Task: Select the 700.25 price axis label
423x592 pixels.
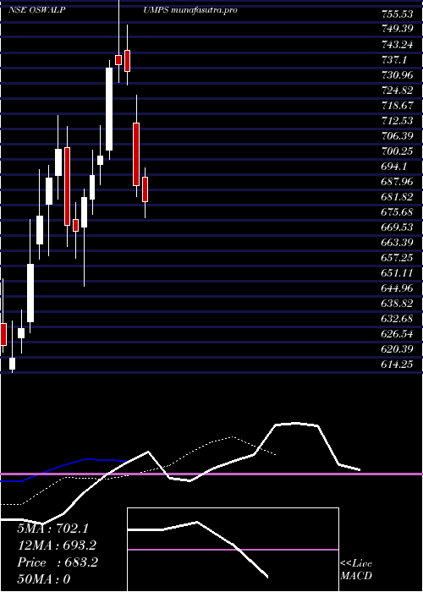Action: [x=397, y=151]
